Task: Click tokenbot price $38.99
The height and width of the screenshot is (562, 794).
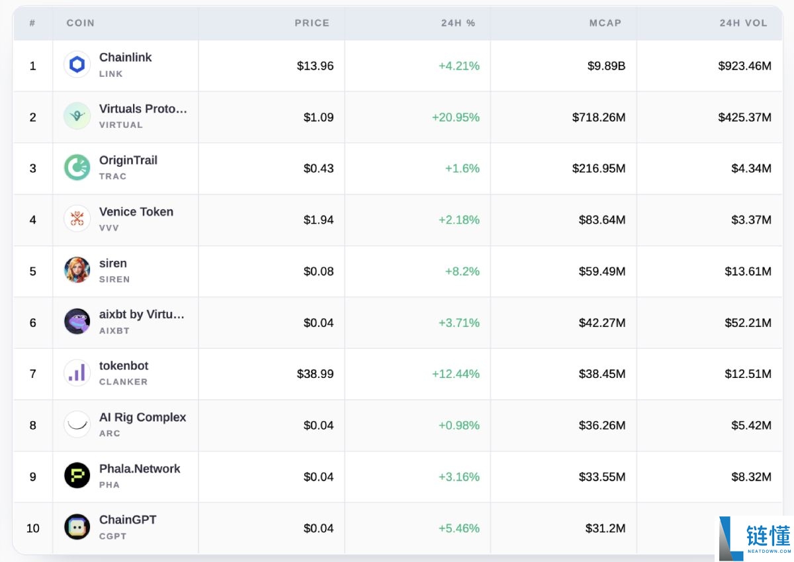Action: pyautogui.click(x=316, y=374)
